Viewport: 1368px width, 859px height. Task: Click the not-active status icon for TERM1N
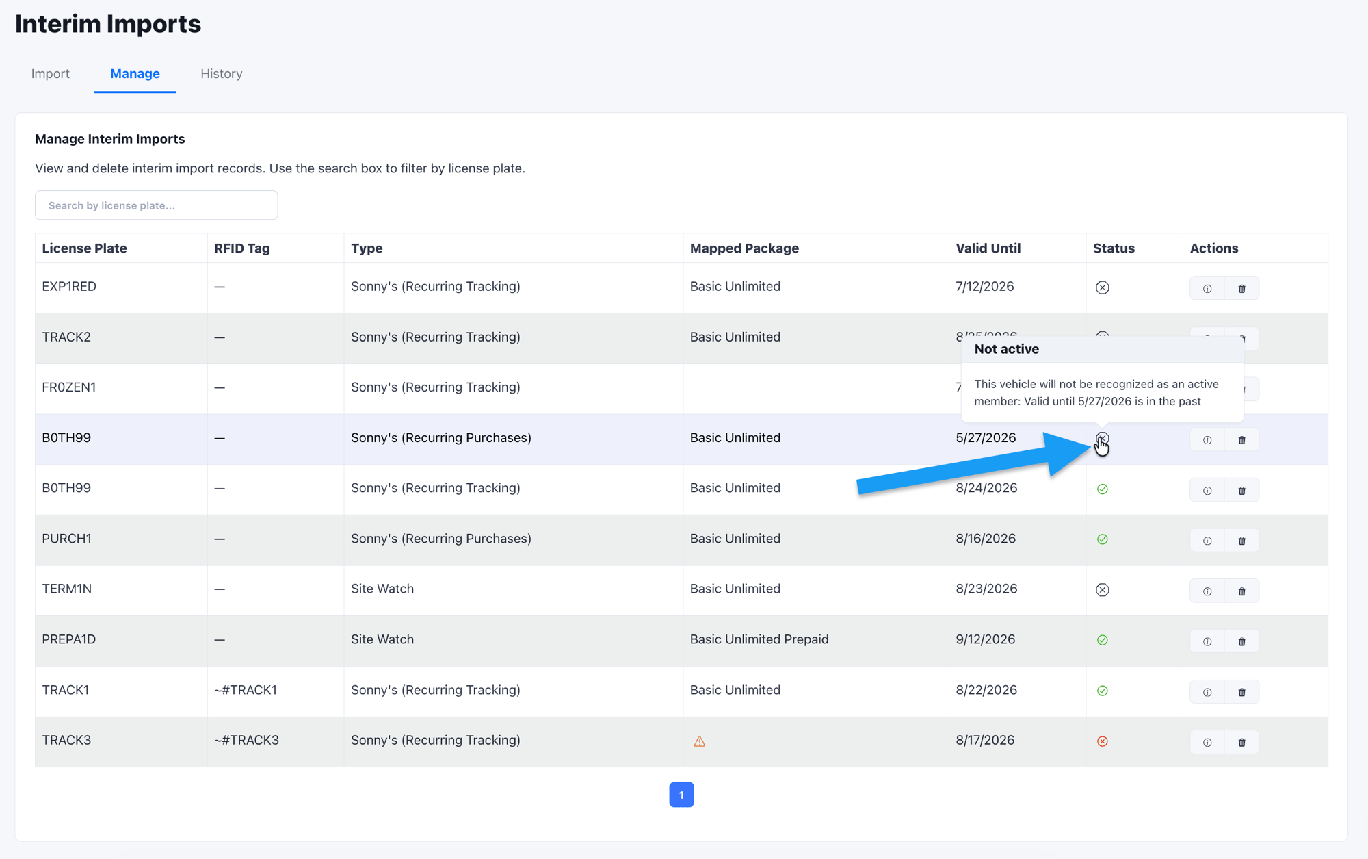[x=1102, y=590]
